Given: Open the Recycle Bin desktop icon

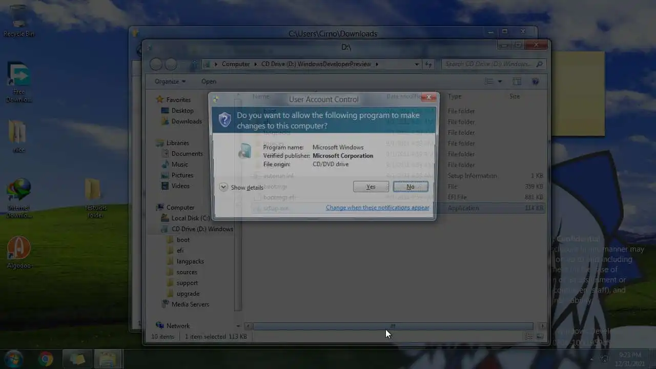Looking at the screenshot, I should [19, 22].
